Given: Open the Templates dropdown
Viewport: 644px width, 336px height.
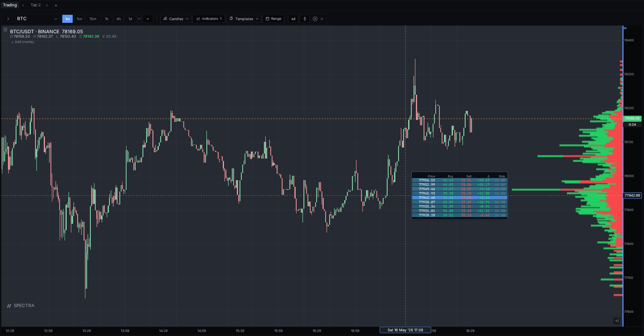Looking at the screenshot, I should click(x=244, y=19).
